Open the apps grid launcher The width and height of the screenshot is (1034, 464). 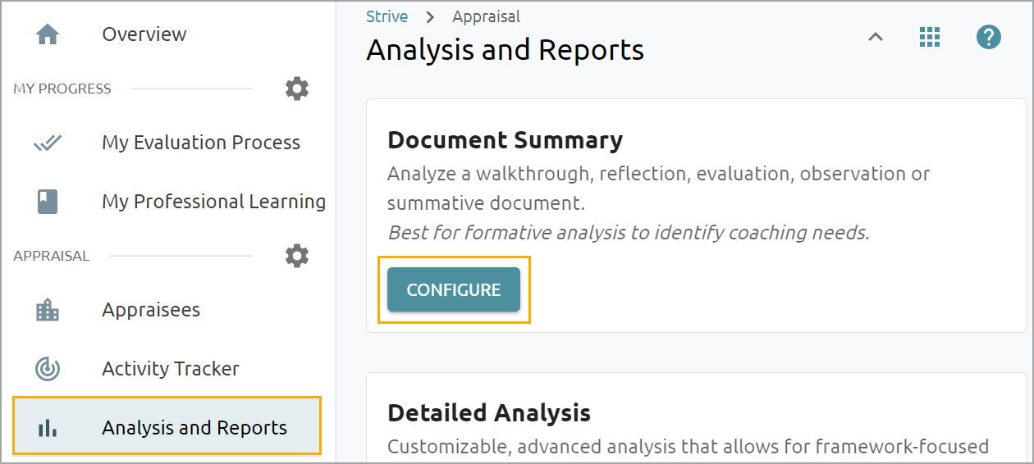pos(929,37)
